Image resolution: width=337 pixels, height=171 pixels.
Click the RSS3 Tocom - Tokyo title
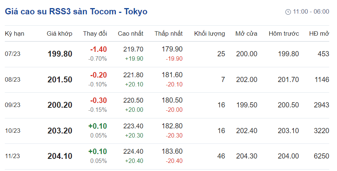coord(76,11)
